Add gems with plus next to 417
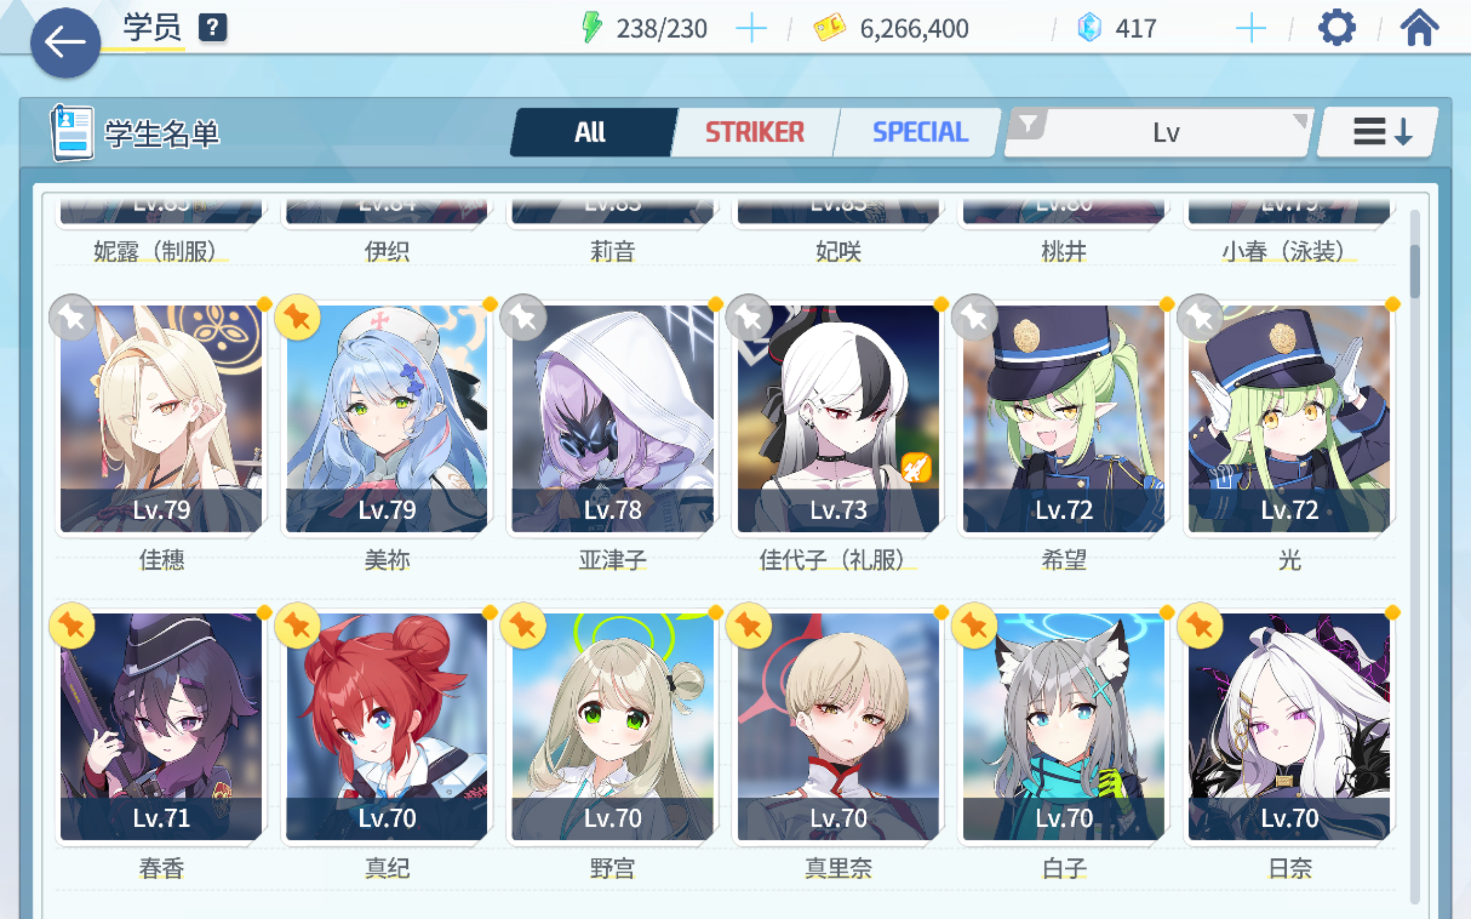Image resolution: width=1471 pixels, height=919 pixels. pos(1251,28)
